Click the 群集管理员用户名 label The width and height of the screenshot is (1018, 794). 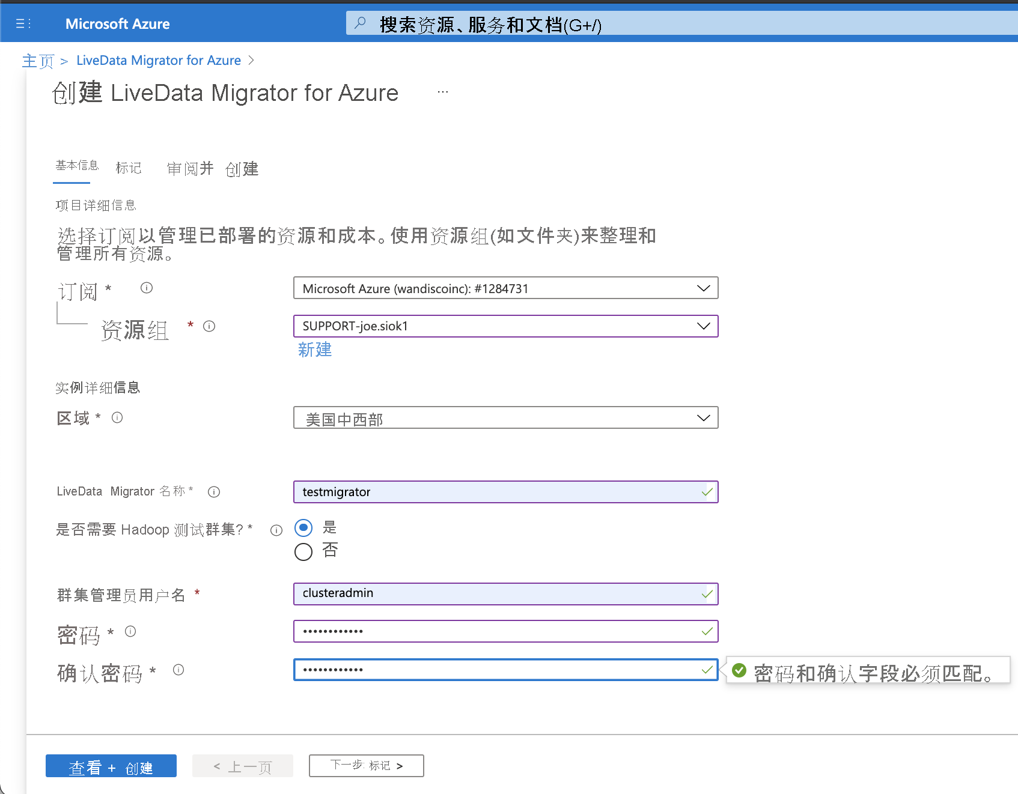[121, 595]
